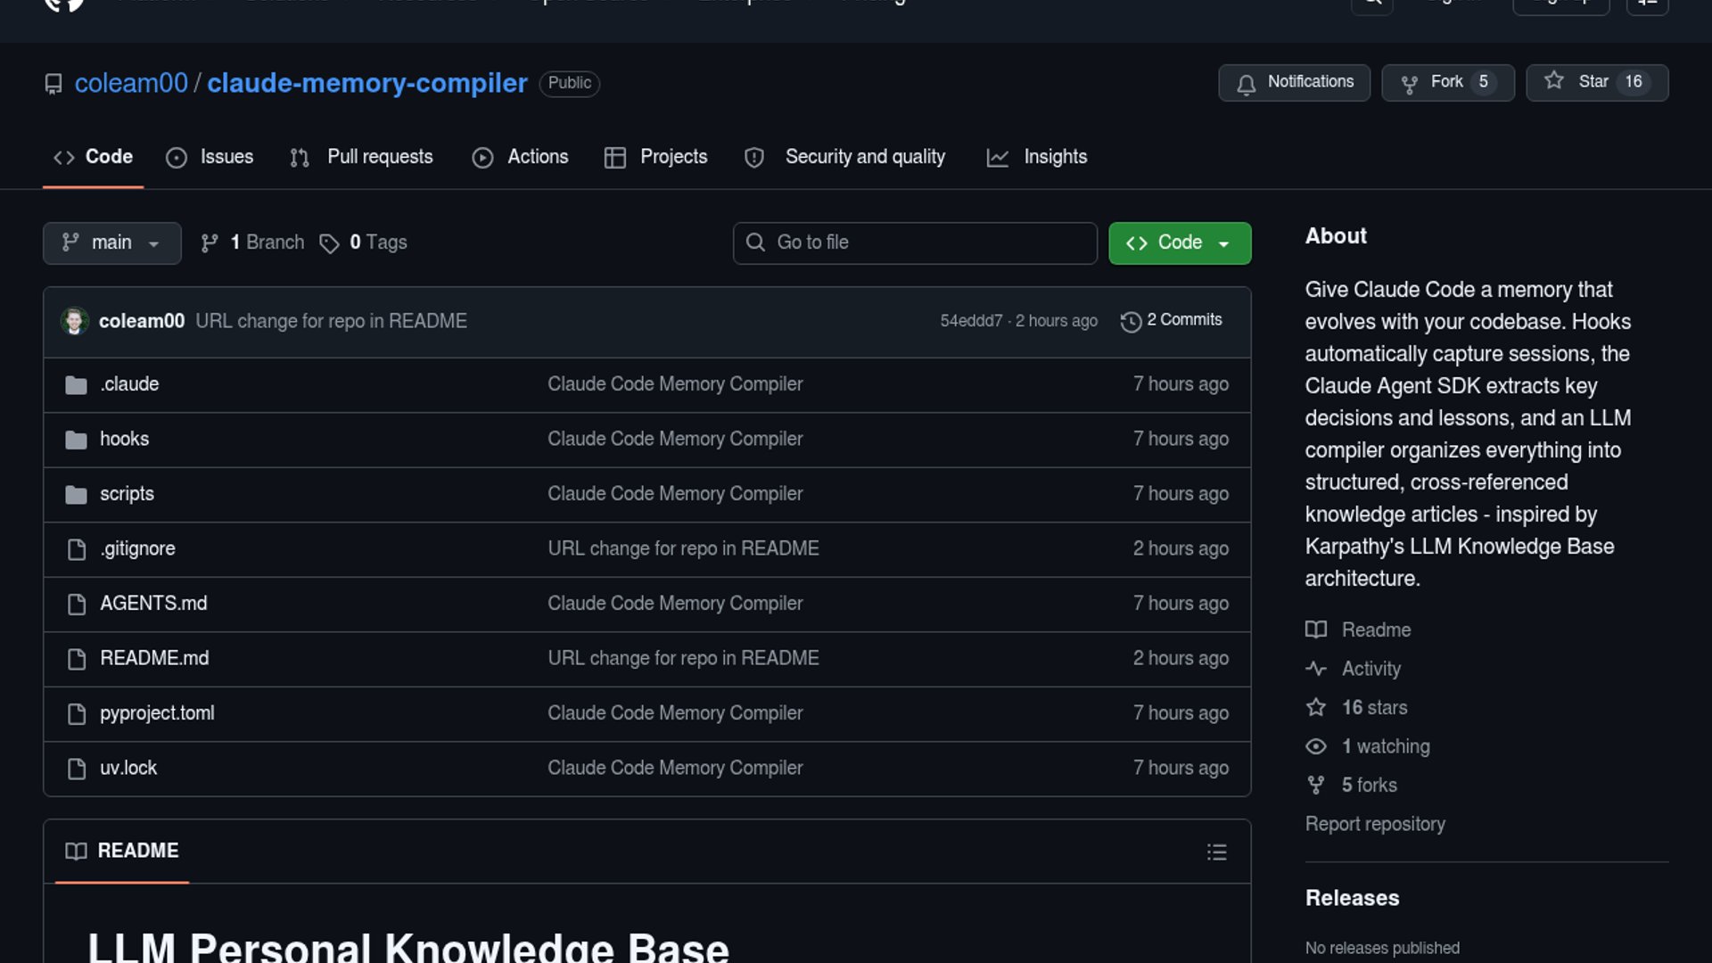Click the README outline list icon
This screenshot has width=1712, height=963.
(1216, 852)
